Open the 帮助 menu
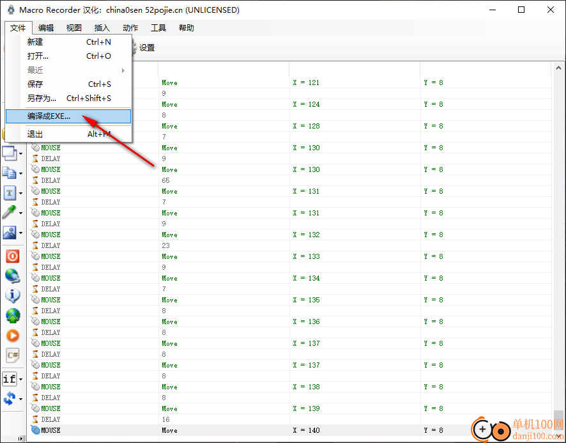The image size is (566, 443). pyautogui.click(x=187, y=28)
